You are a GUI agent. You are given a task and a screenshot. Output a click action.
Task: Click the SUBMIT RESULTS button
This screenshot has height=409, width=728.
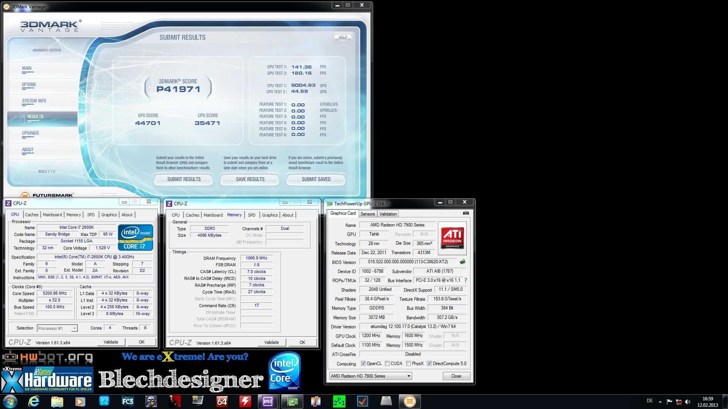pos(184,179)
